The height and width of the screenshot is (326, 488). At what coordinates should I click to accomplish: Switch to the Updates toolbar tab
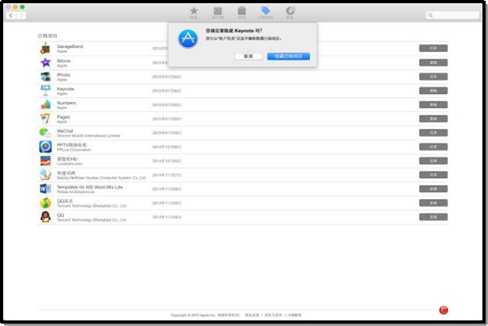[x=290, y=11]
